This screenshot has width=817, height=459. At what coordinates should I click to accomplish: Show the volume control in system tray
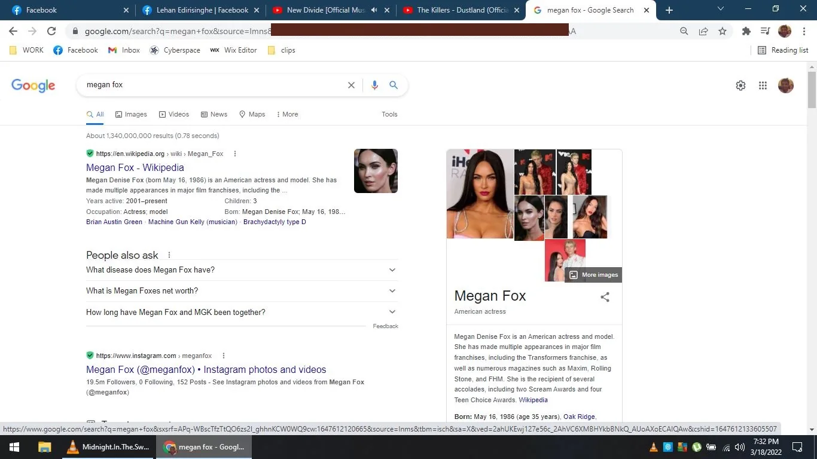(x=740, y=447)
